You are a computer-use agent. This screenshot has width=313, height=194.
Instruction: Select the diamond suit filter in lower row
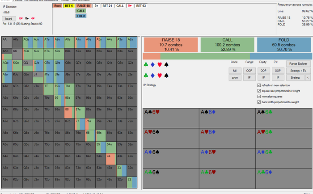[153, 76]
